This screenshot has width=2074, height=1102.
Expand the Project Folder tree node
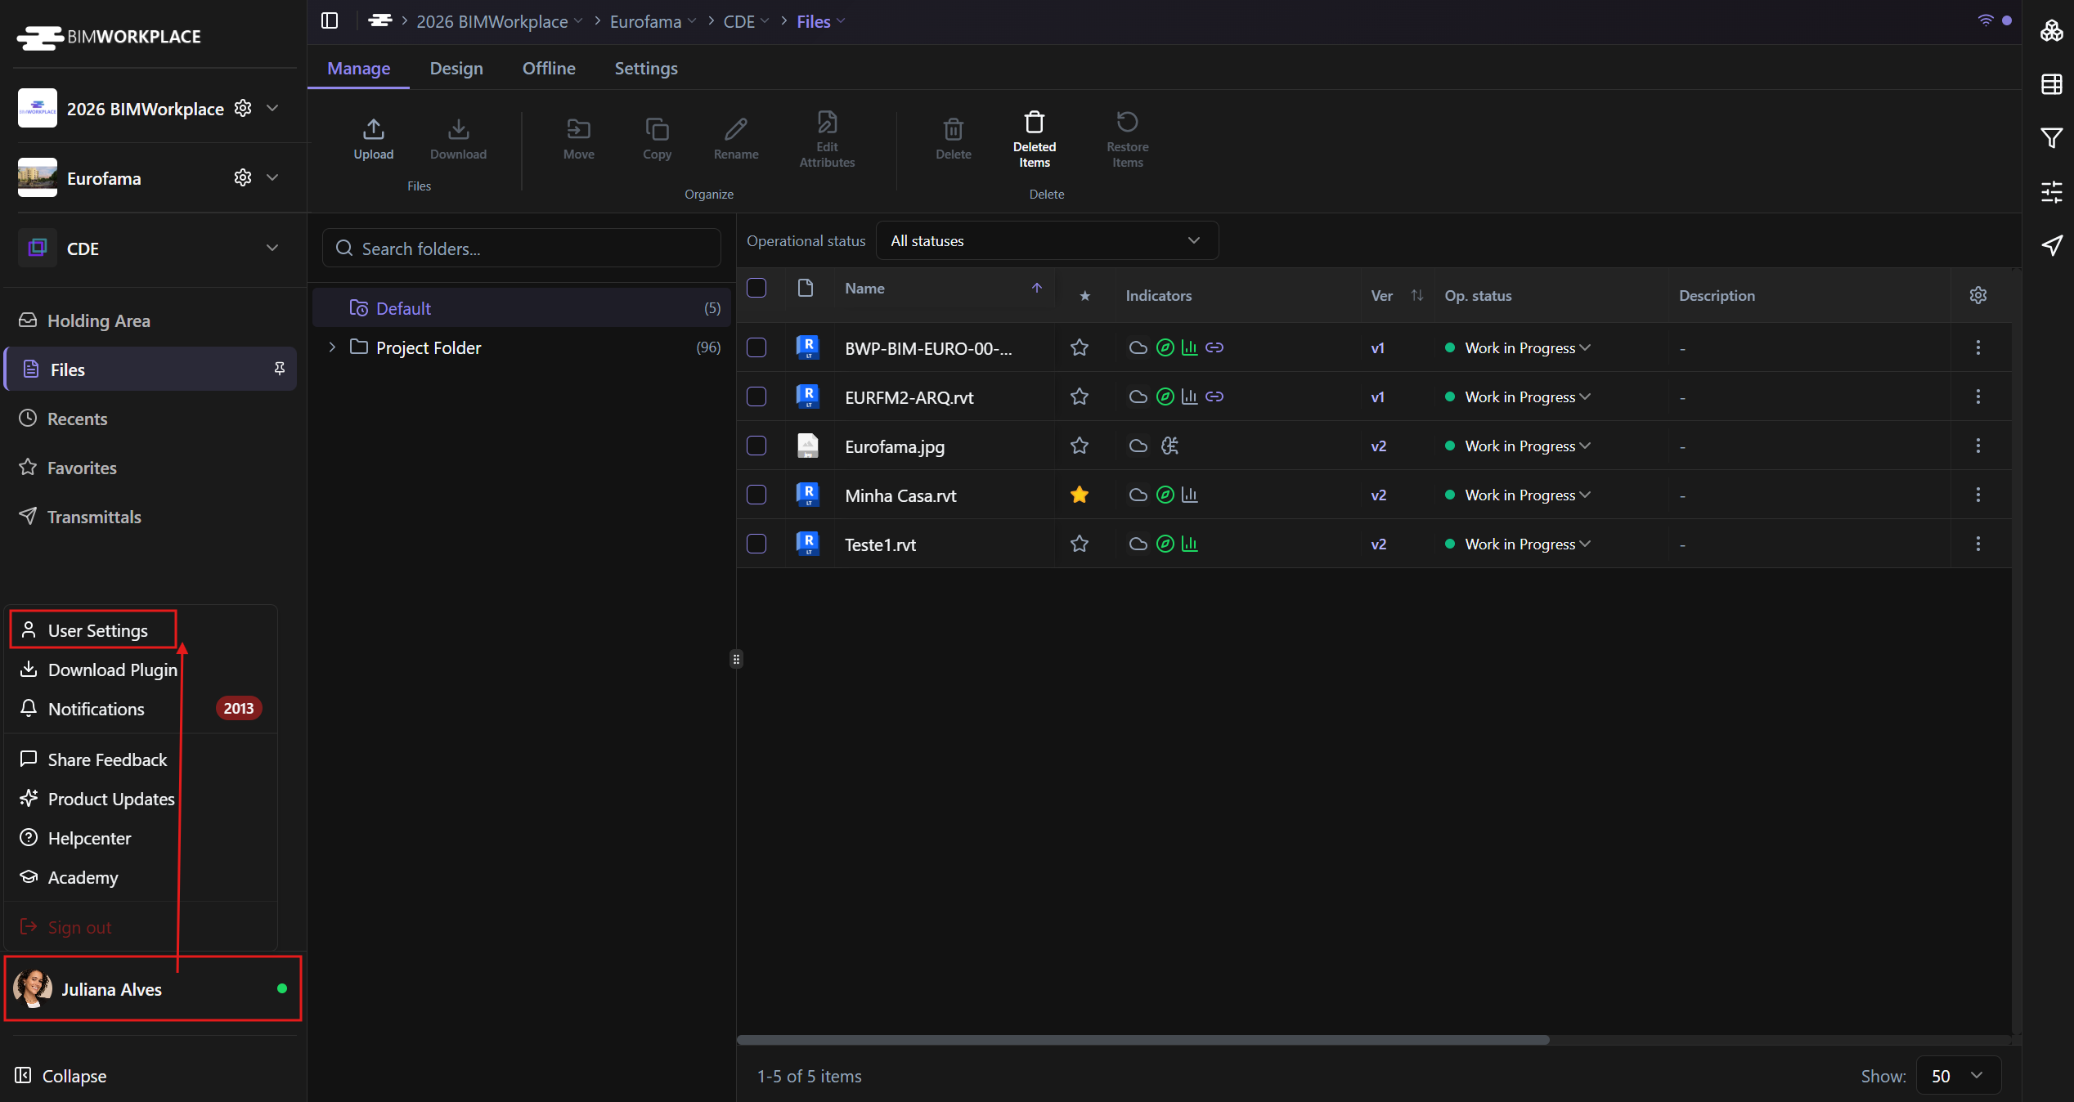pos(332,347)
